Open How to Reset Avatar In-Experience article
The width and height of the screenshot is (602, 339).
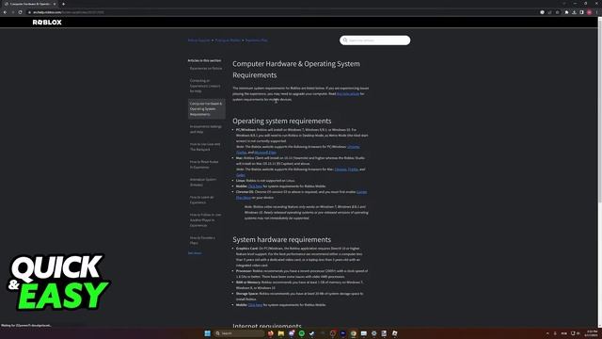(204, 165)
